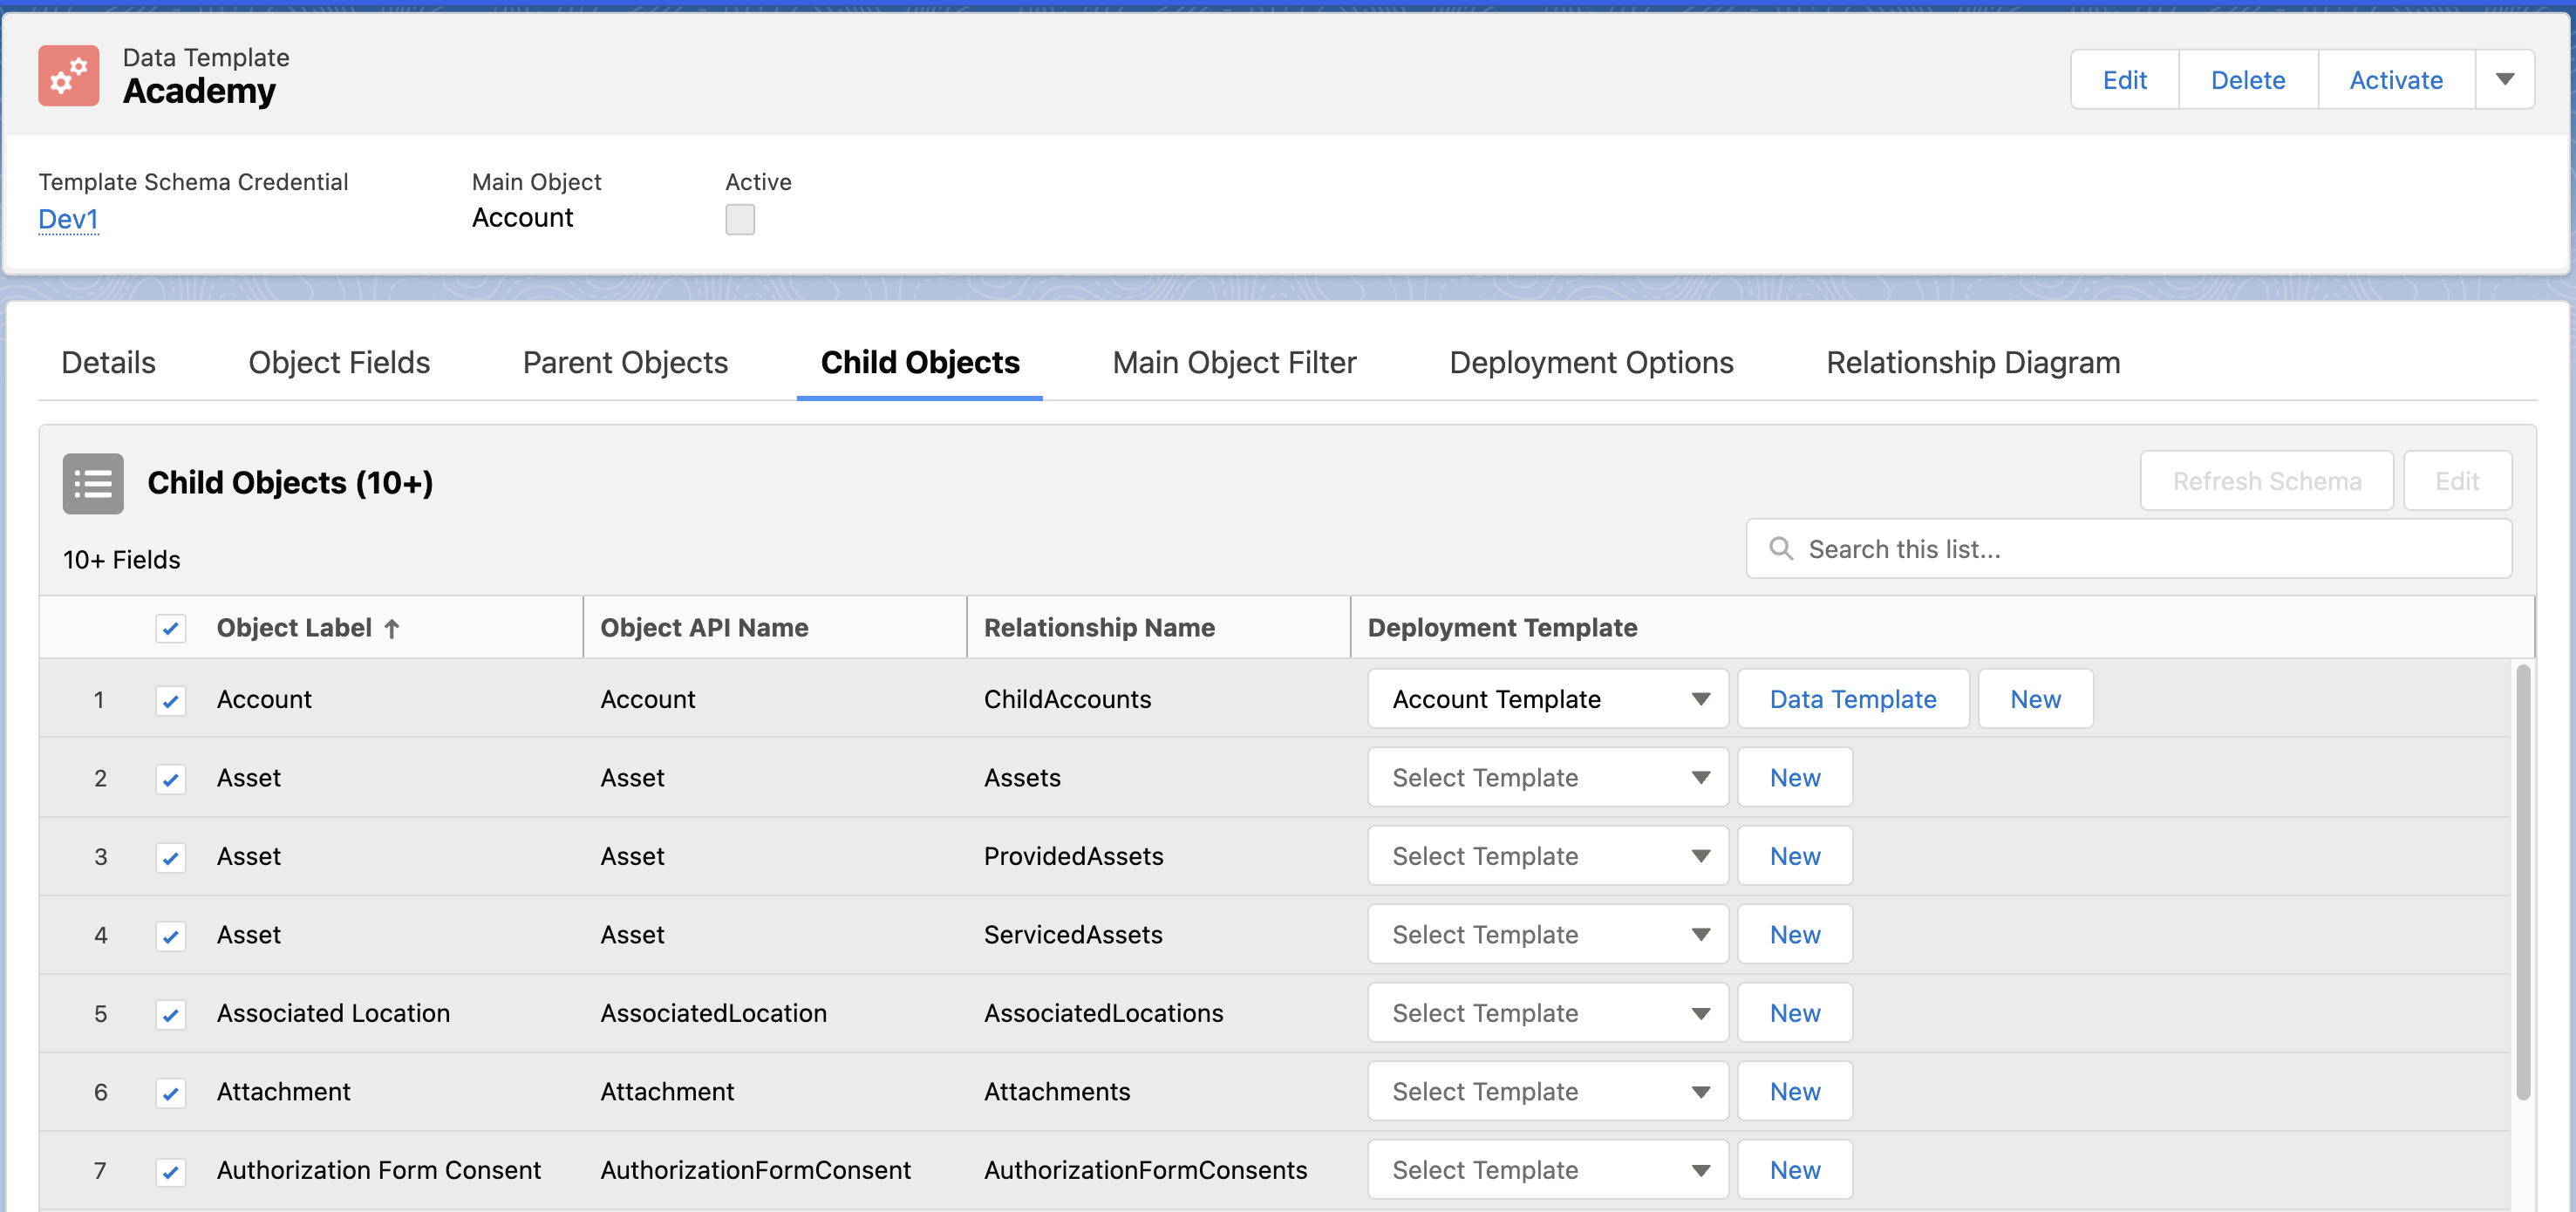Uncheck the select-all header checkbox
The width and height of the screenshot is (2576, 1212).
171,628
